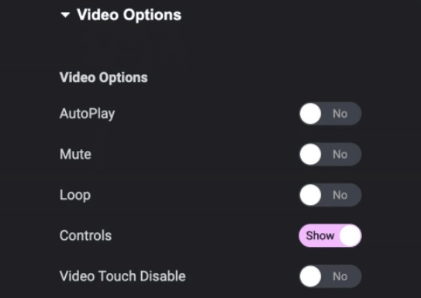Image resolution: width=421 pixels, height=298 pixels.
Task: Collapse the Video Options section arrow
Action: point(65,15)
